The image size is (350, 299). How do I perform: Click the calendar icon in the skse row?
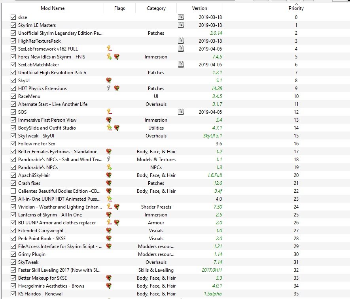pyautogui.click(x=181, y=17)
